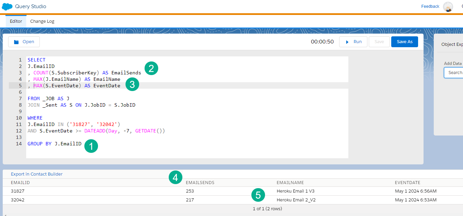Viewport: 463px width, 216px height.
Task: Click green marker 1 near GROUP BY
Action: tap(91, 146)
